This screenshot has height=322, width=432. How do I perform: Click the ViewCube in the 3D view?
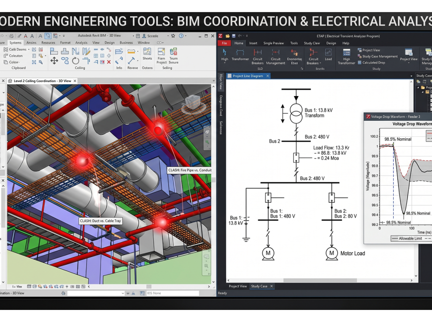click(x=193, y=103)
